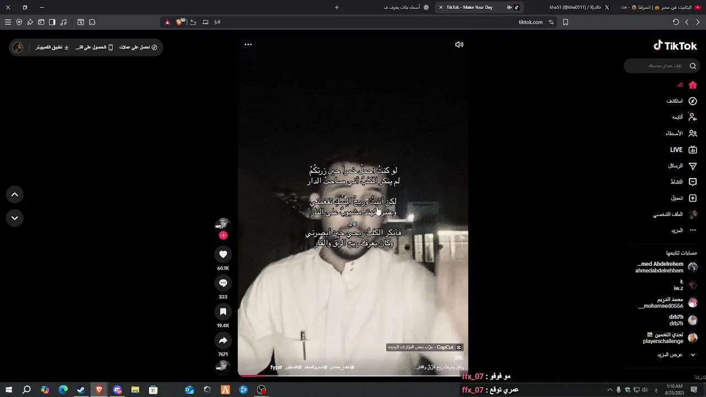
Task: Open File Explorer from the taskbar
Action: tap(135, 390)
